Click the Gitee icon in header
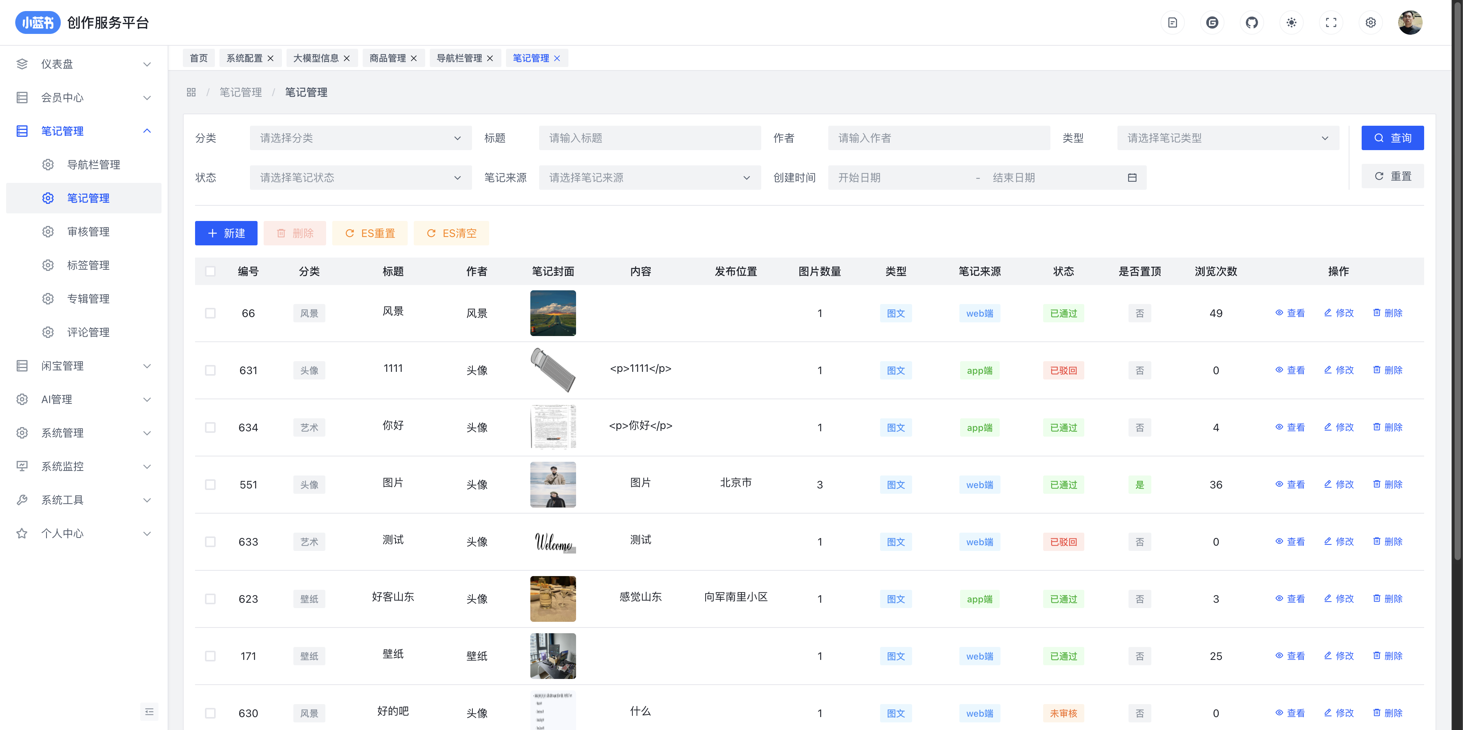 click(x=1212, y=23)
